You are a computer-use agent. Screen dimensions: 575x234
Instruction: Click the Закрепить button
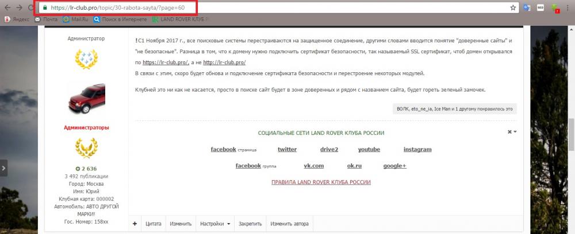(250, 224)
